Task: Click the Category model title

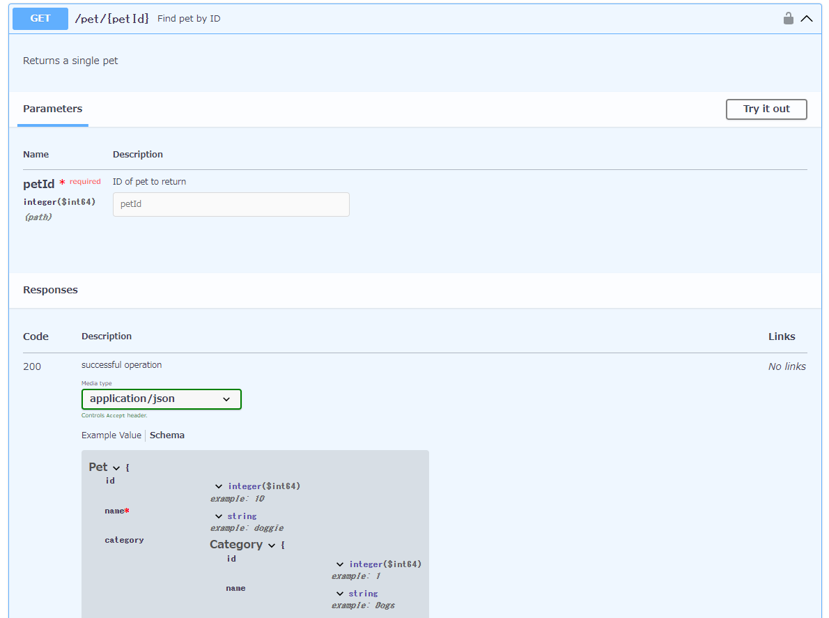Action: click(x=236, y=545)
